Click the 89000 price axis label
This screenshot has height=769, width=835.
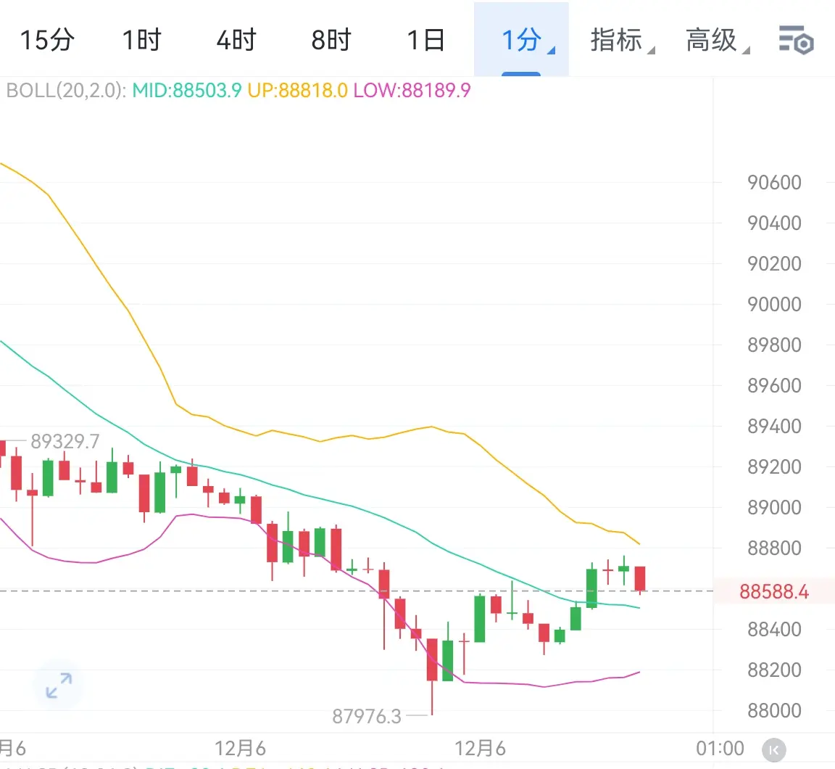point(774,507)
